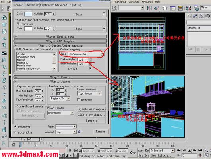Click the Quick Render teapot icon
The height and width of the screenshot is (159, 211).
(197, 8)
